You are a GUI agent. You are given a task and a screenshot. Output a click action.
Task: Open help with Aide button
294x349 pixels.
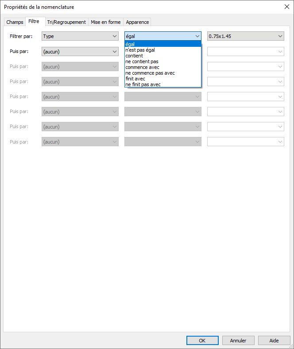[274, 341]
